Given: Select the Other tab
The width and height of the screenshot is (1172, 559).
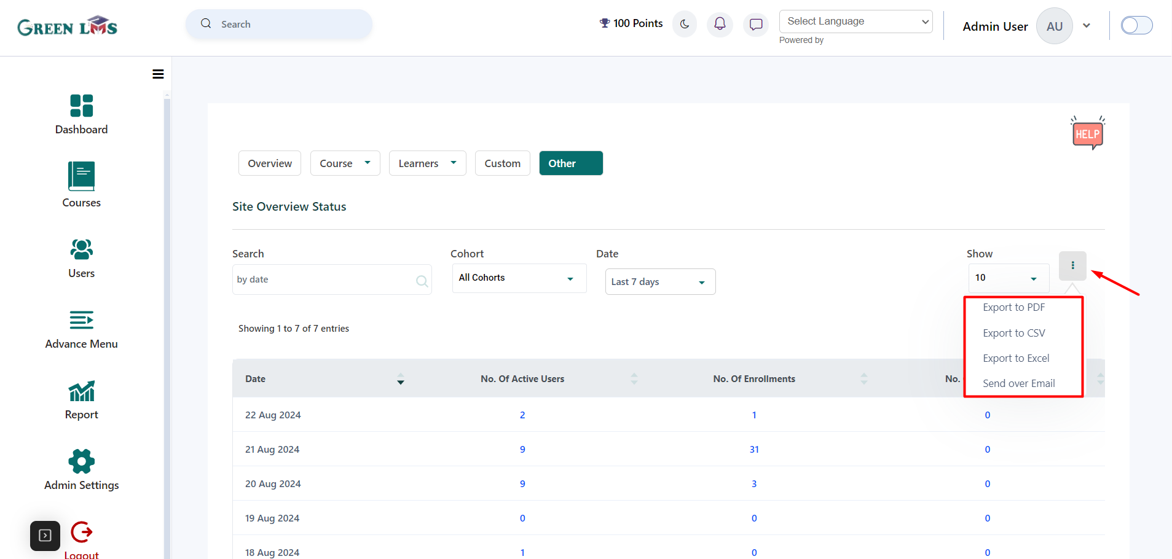Looking at the screenshot, I should tap(571, 163).
